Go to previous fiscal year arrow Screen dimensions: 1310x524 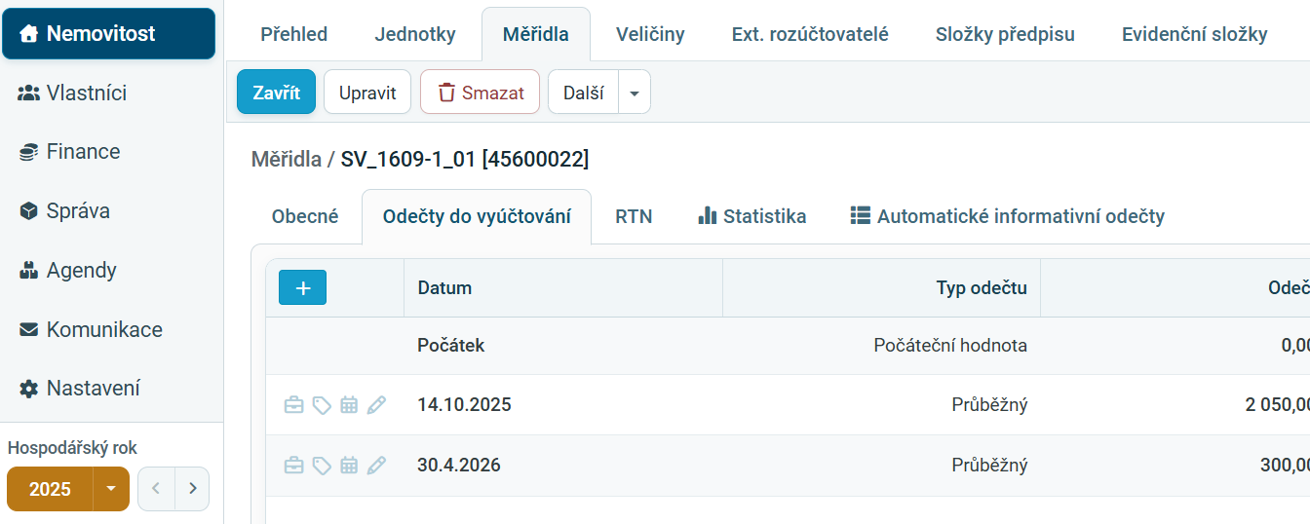click(156, 489)
